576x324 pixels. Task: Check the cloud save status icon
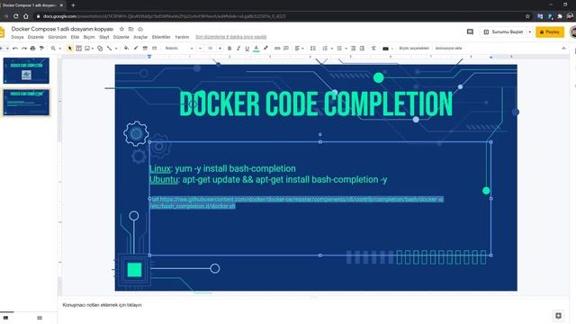(x=140, y=29)
